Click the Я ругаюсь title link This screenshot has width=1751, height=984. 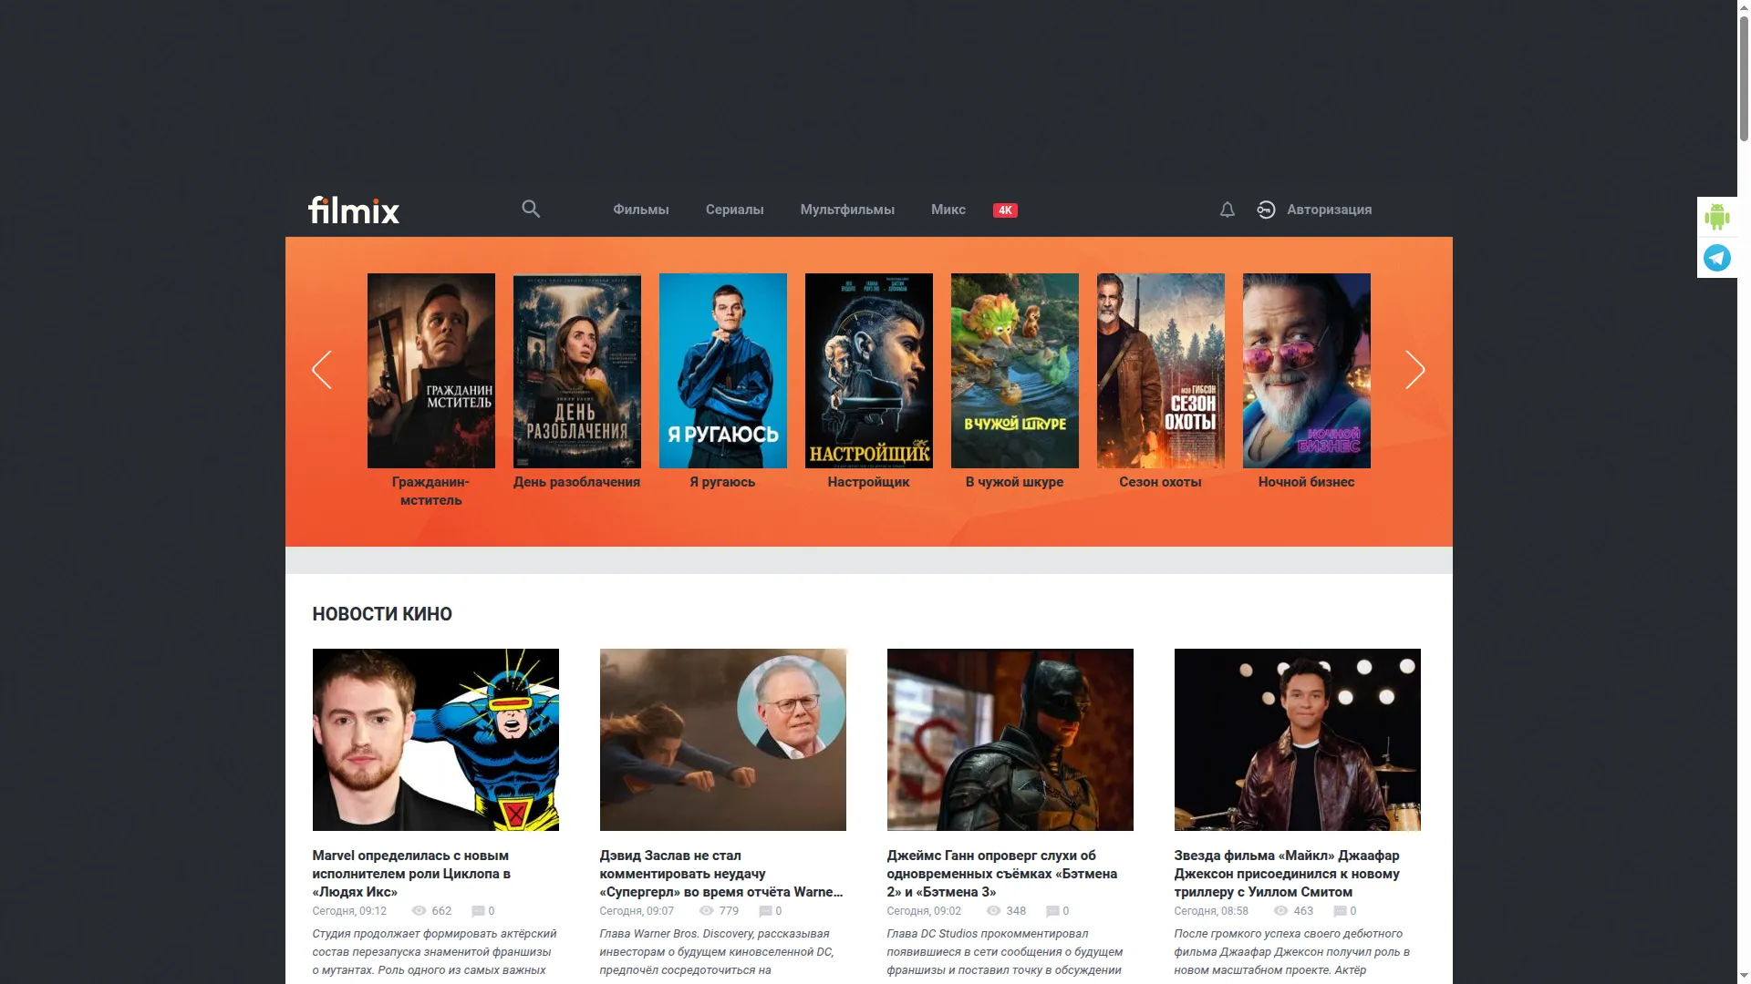point(723,482)
